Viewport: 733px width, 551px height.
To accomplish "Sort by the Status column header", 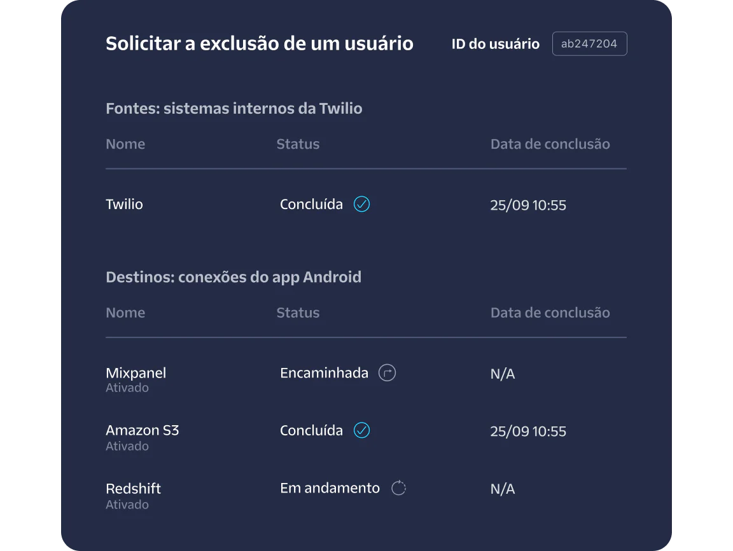I will (x=298, y=144).
